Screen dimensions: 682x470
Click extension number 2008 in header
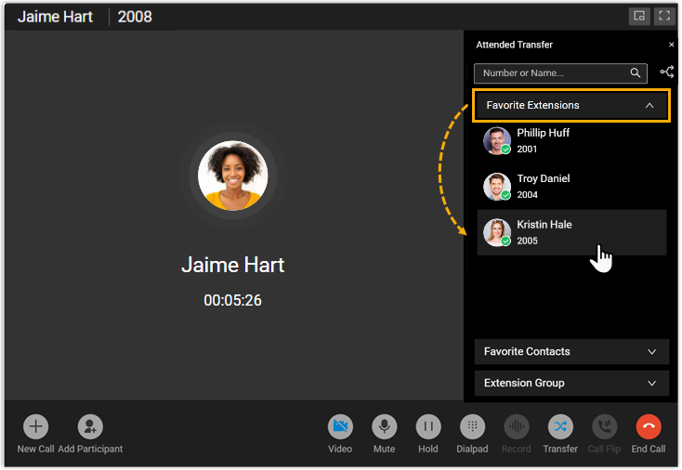point(135,17)
